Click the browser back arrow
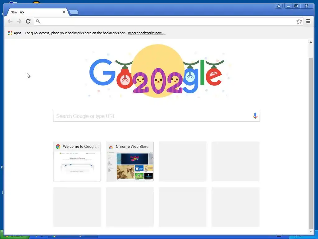Screen dimensions: 318x239 coord(10,21)
